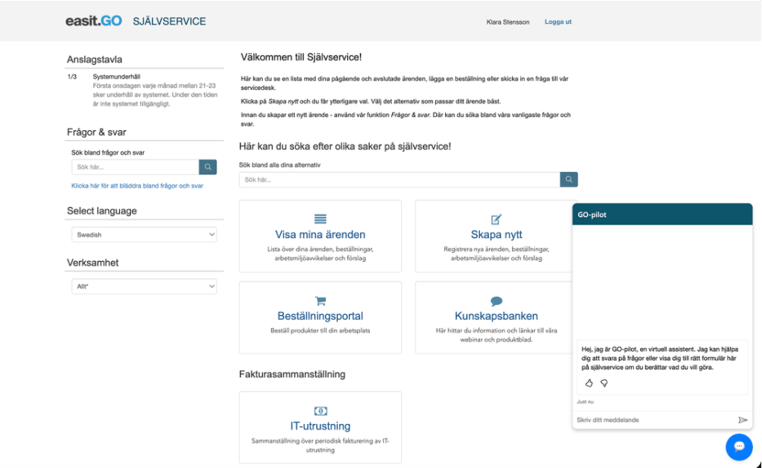This screenshot has width=762, height=468.
Task: Click the edit icon above Skapa nytt
Action: tap(496, 219)
